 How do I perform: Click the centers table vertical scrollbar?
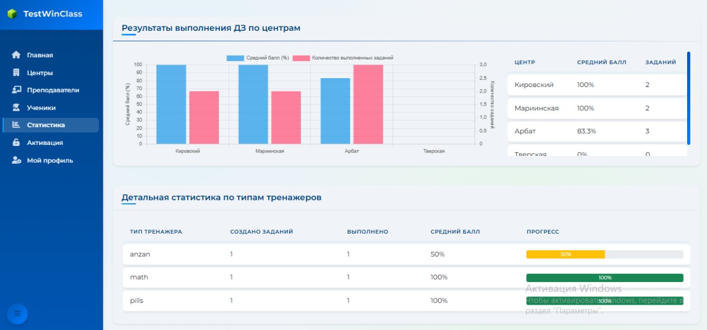point(689,98)
